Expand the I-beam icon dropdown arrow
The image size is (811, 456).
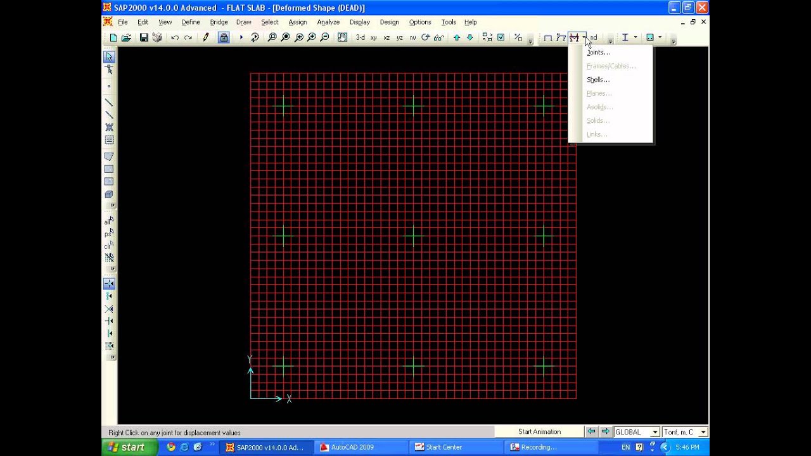tap(635, 38)
